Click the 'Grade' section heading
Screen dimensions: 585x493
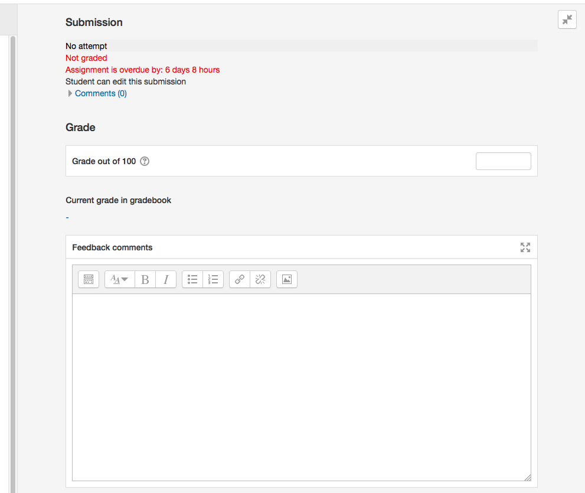coord(80,128)
